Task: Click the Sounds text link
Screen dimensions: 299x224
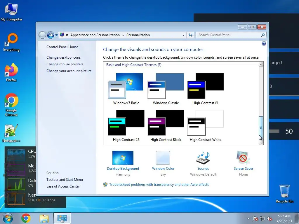Action: click(203, 169)
